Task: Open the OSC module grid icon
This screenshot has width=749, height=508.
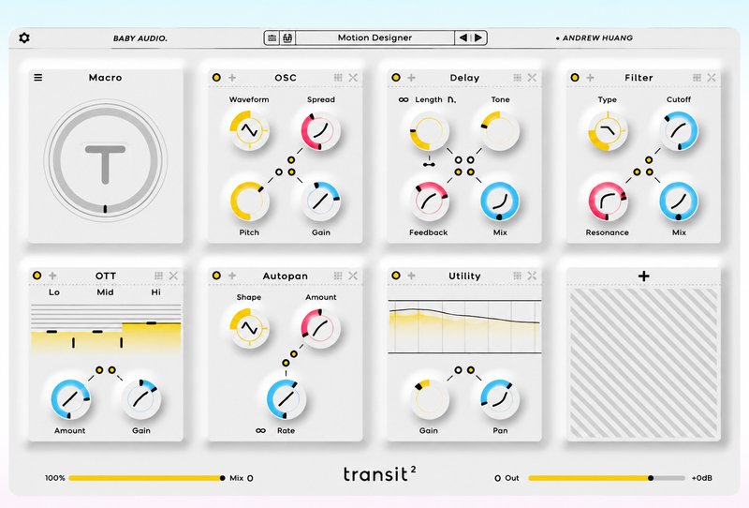Action: click(338, 78)
